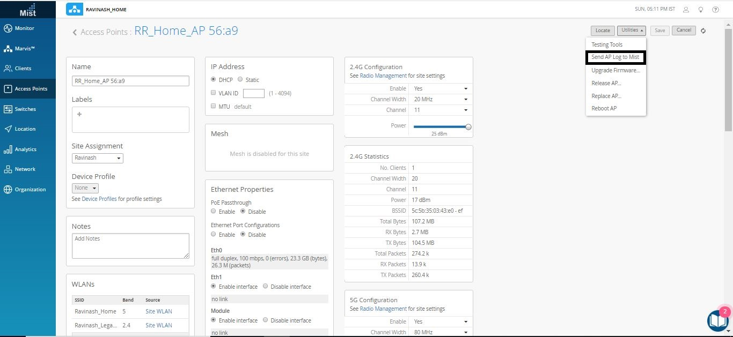Open the Clients icon in sidebar
This screenshot has width=733, height=337.
[x=8, y=69]
